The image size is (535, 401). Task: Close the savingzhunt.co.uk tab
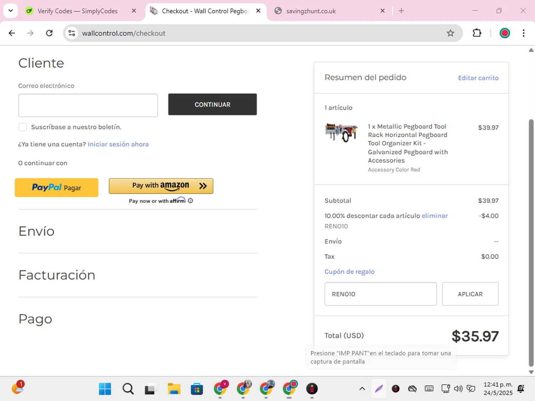382,11
